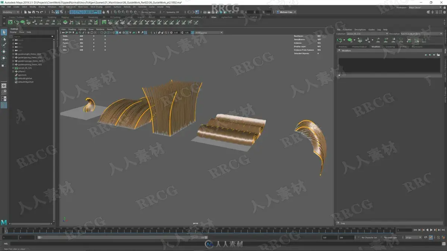Open the Workspace Maya Classic dropdown
Image resolution: width=447 pixels, height=251 pixels.
425,7
